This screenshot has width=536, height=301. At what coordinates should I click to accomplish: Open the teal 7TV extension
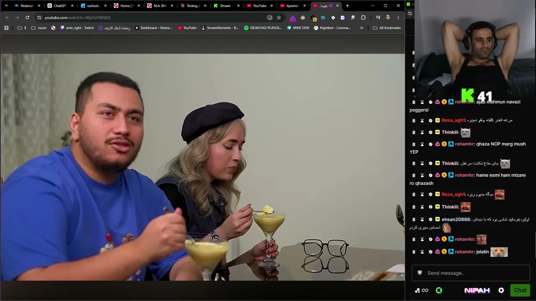click(x=323, y=18)
